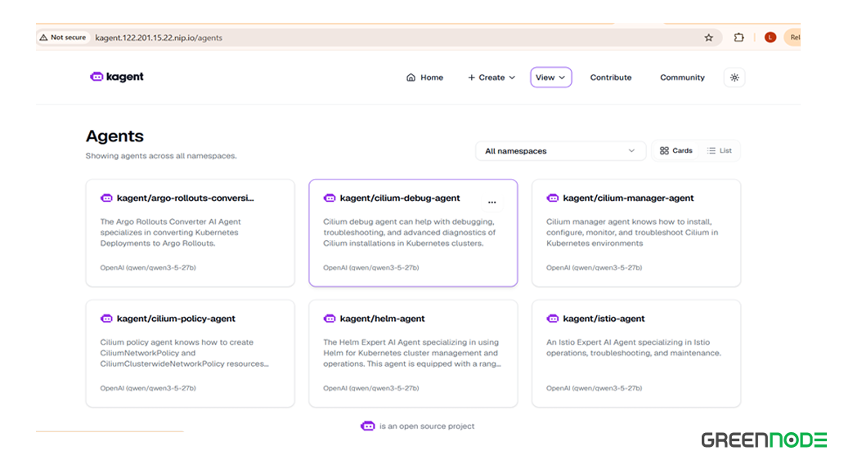Click OpenAI model label on argo-rollouts card

pyautogui.click(x=148, y=267)
